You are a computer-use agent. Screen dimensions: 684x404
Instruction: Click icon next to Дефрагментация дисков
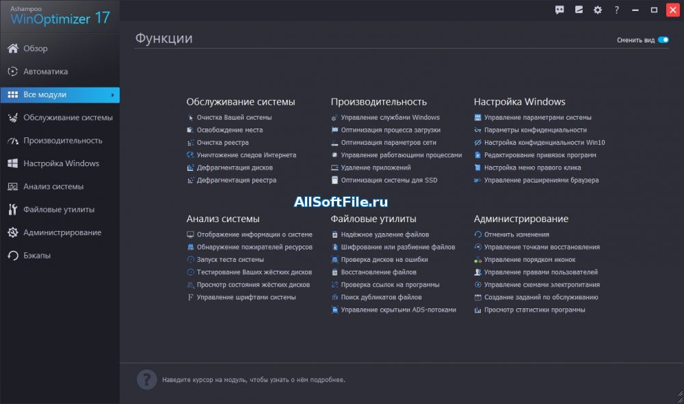tap(190, 167)
